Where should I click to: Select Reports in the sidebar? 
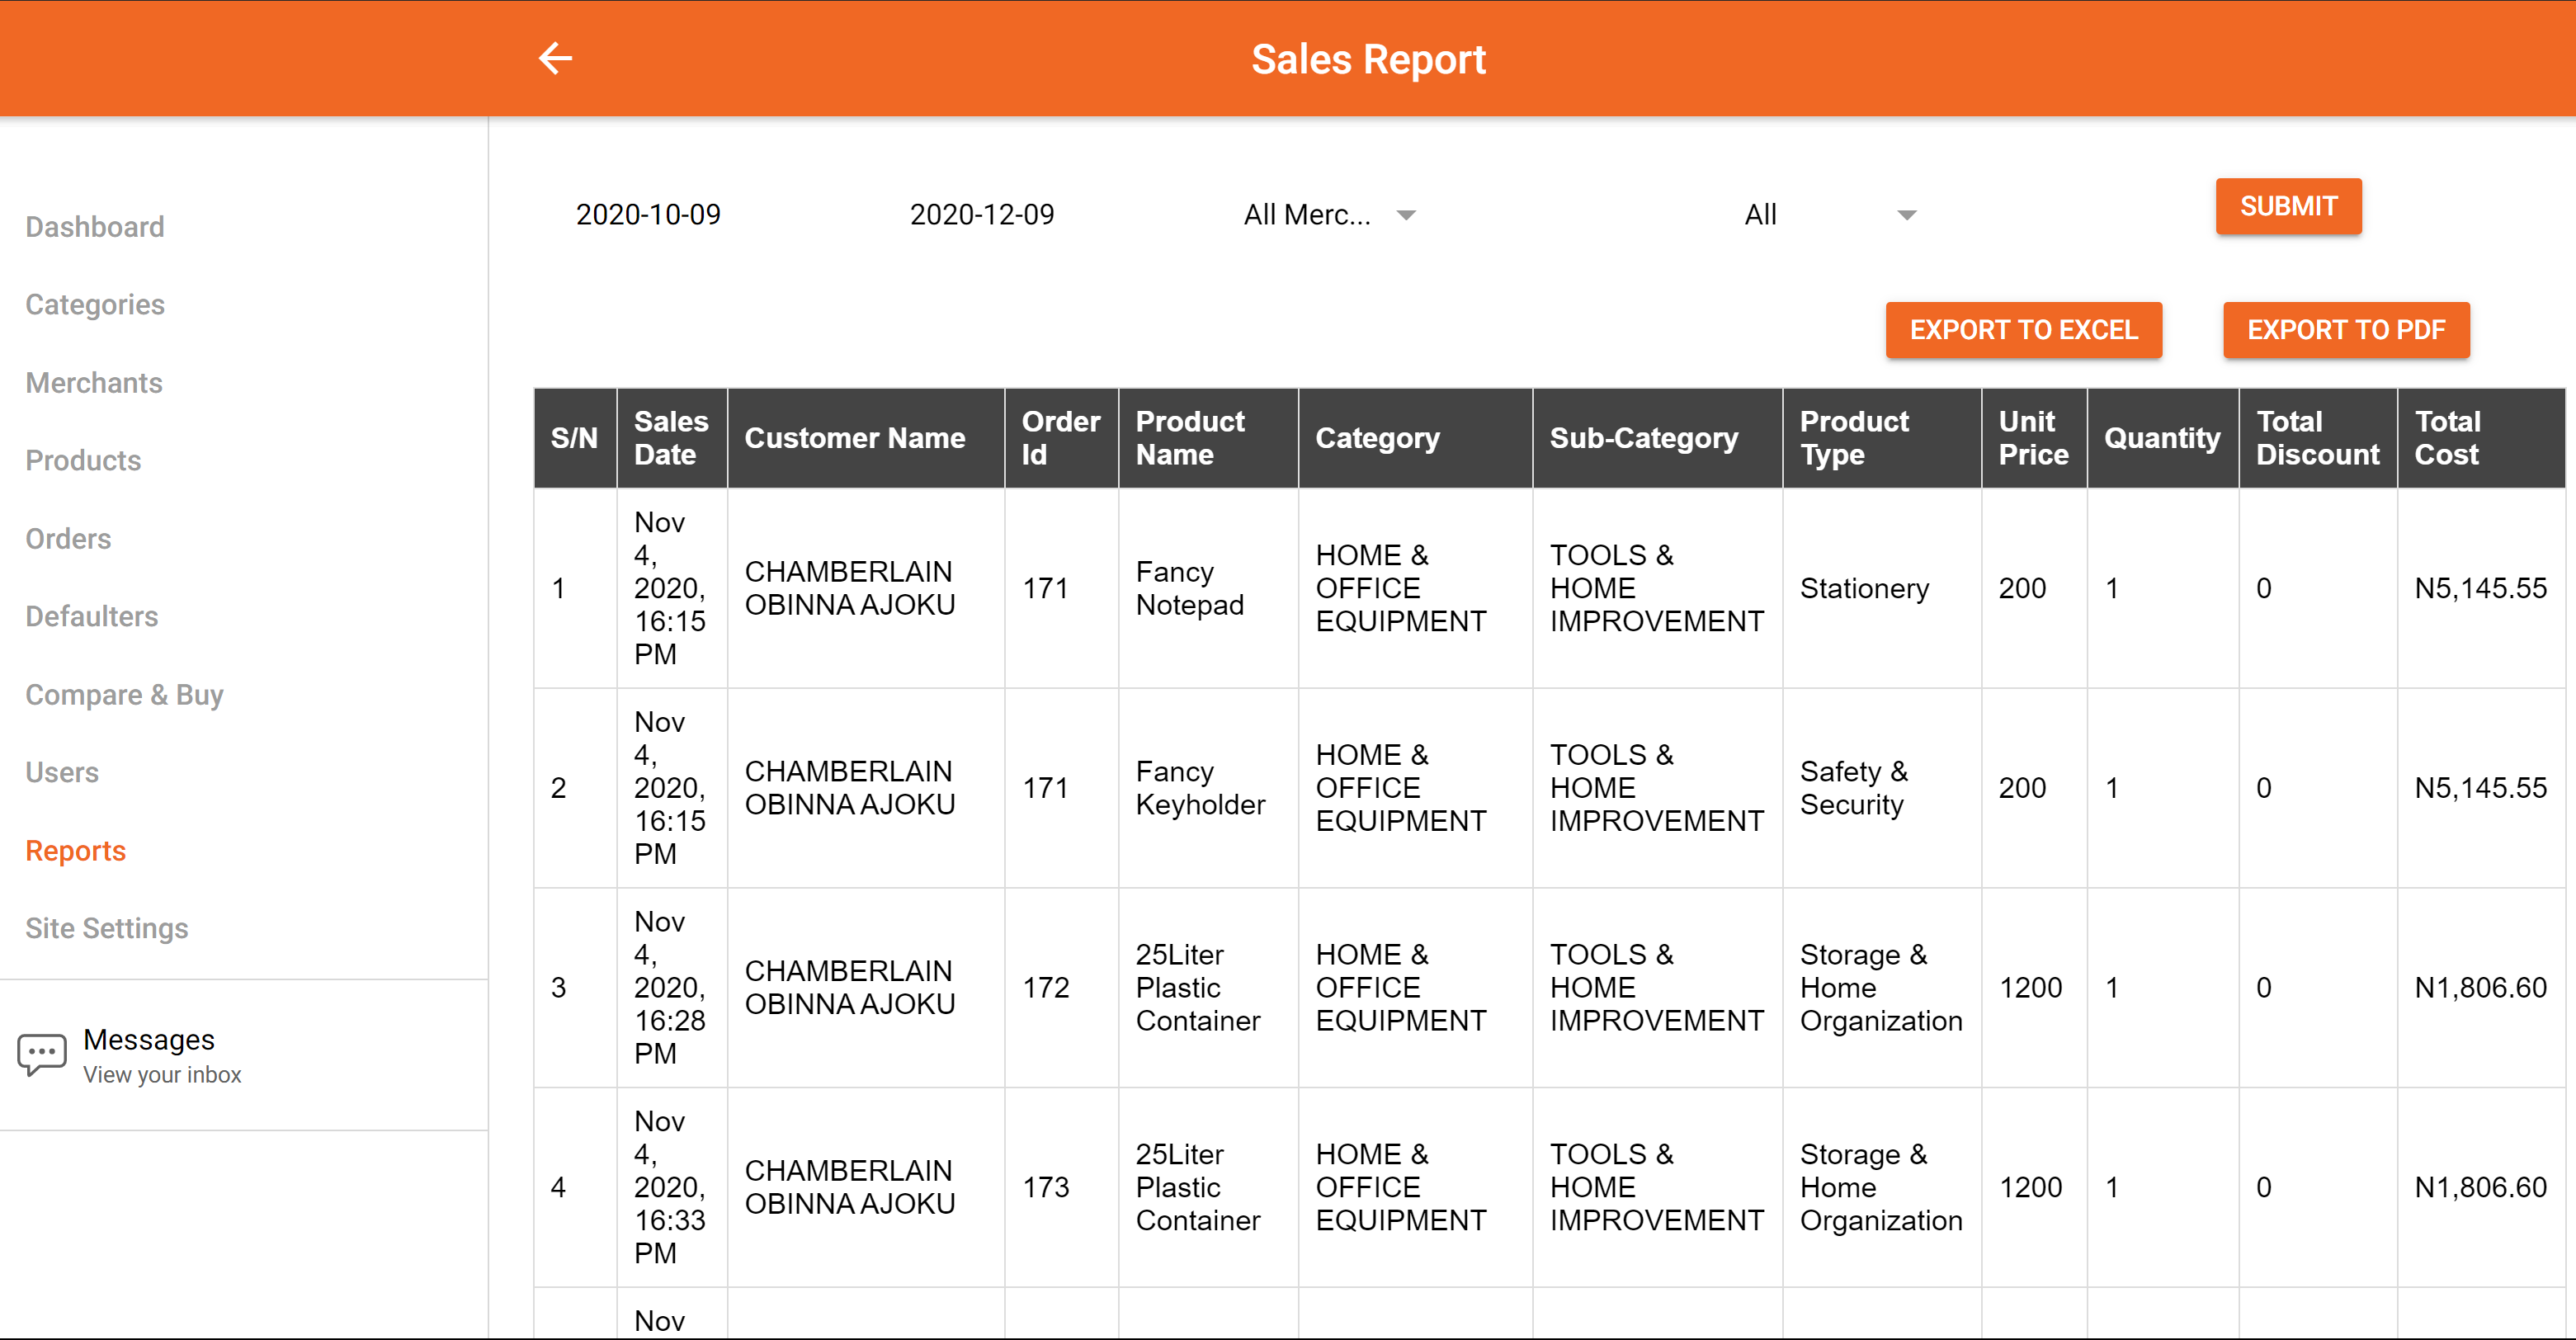[75, 850]
